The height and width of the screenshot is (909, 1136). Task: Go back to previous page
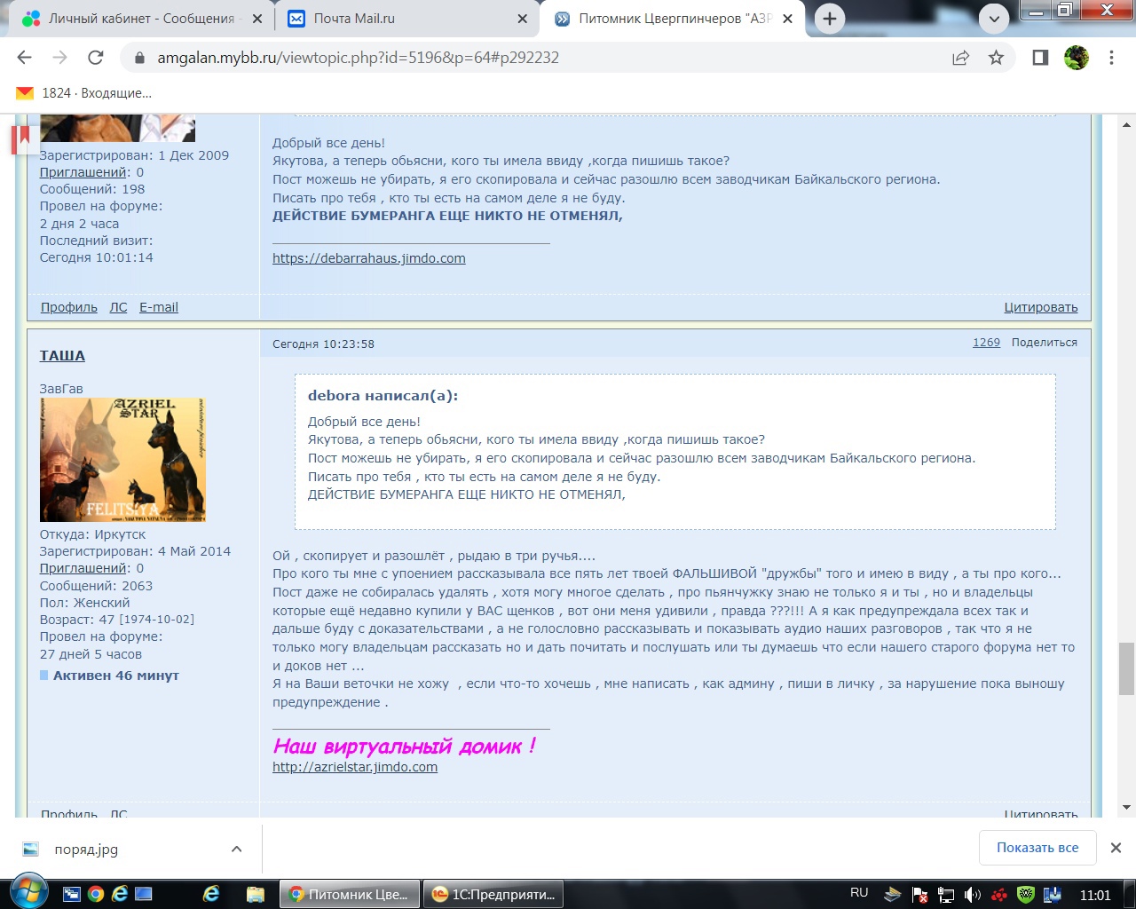(x=25, y=58)
